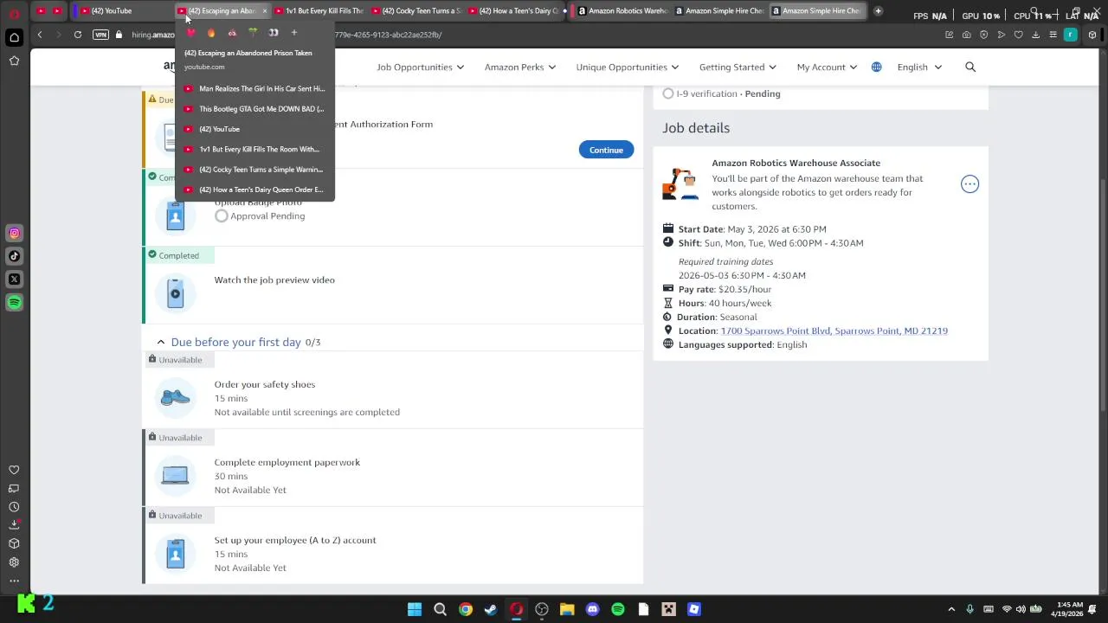This screenshot has width=1108, height=623.
Task: Click the site search magnifier icon
Action: click(x=970, y=67)
